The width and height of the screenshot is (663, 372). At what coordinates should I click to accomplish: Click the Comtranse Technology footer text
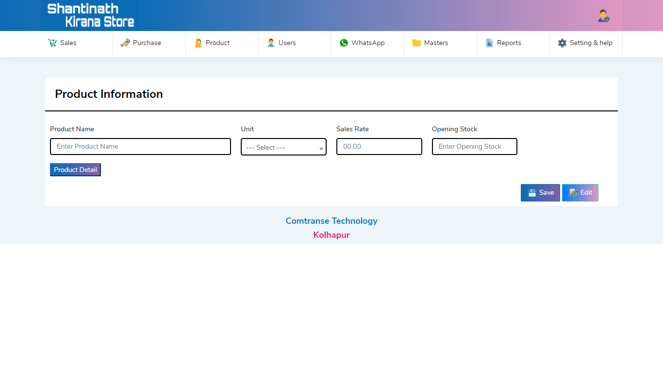331,221
